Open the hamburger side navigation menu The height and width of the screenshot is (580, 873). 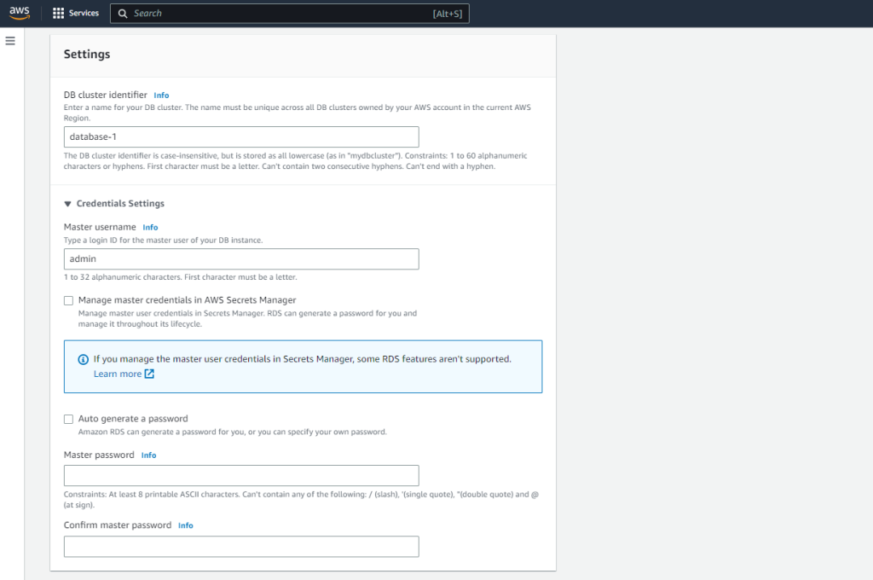click(x=10, y=41)
